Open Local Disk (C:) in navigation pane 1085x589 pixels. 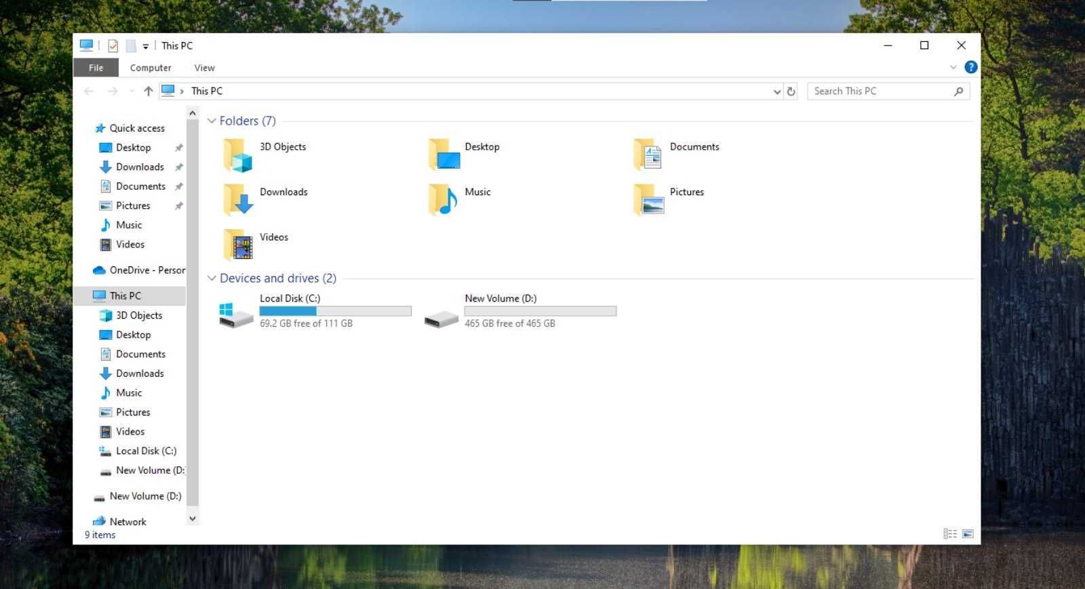(x=138, y=451)
